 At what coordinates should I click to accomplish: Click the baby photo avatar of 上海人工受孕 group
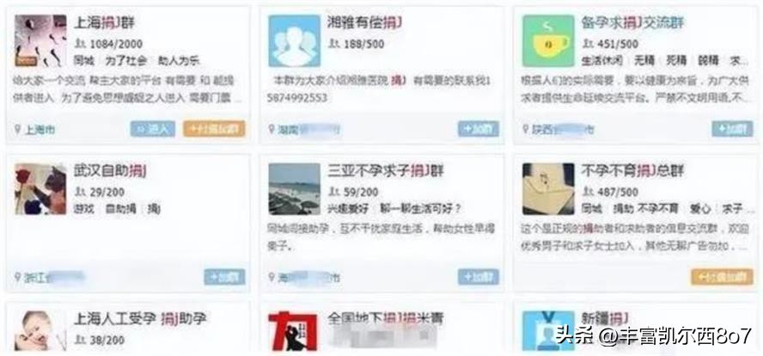(40, 331)
